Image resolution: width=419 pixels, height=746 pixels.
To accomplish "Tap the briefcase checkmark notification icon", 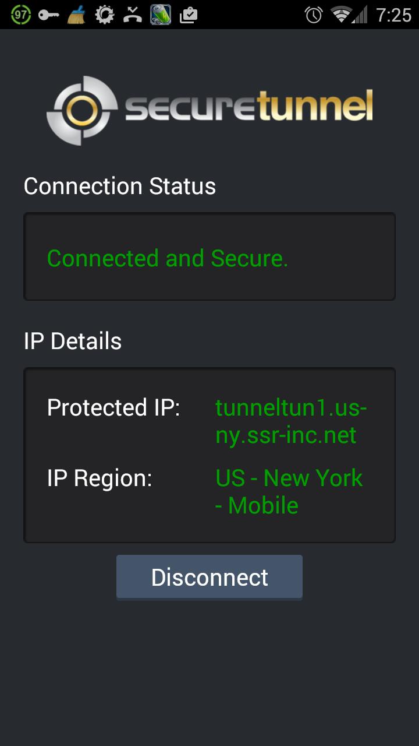I will click(188, 15).
